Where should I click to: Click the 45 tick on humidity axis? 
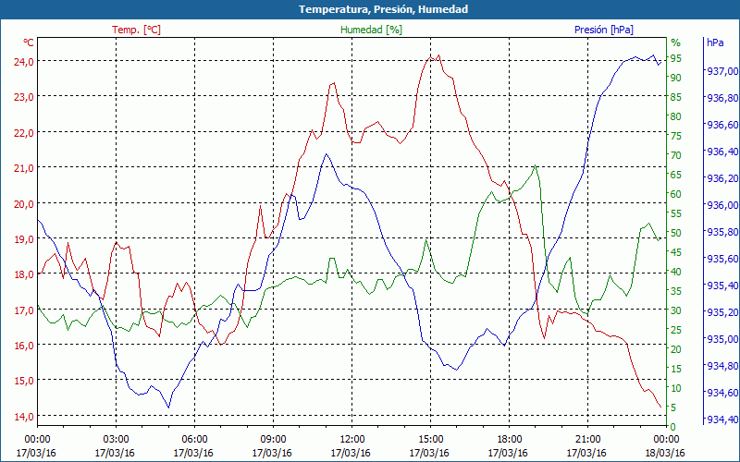point(676,252)
